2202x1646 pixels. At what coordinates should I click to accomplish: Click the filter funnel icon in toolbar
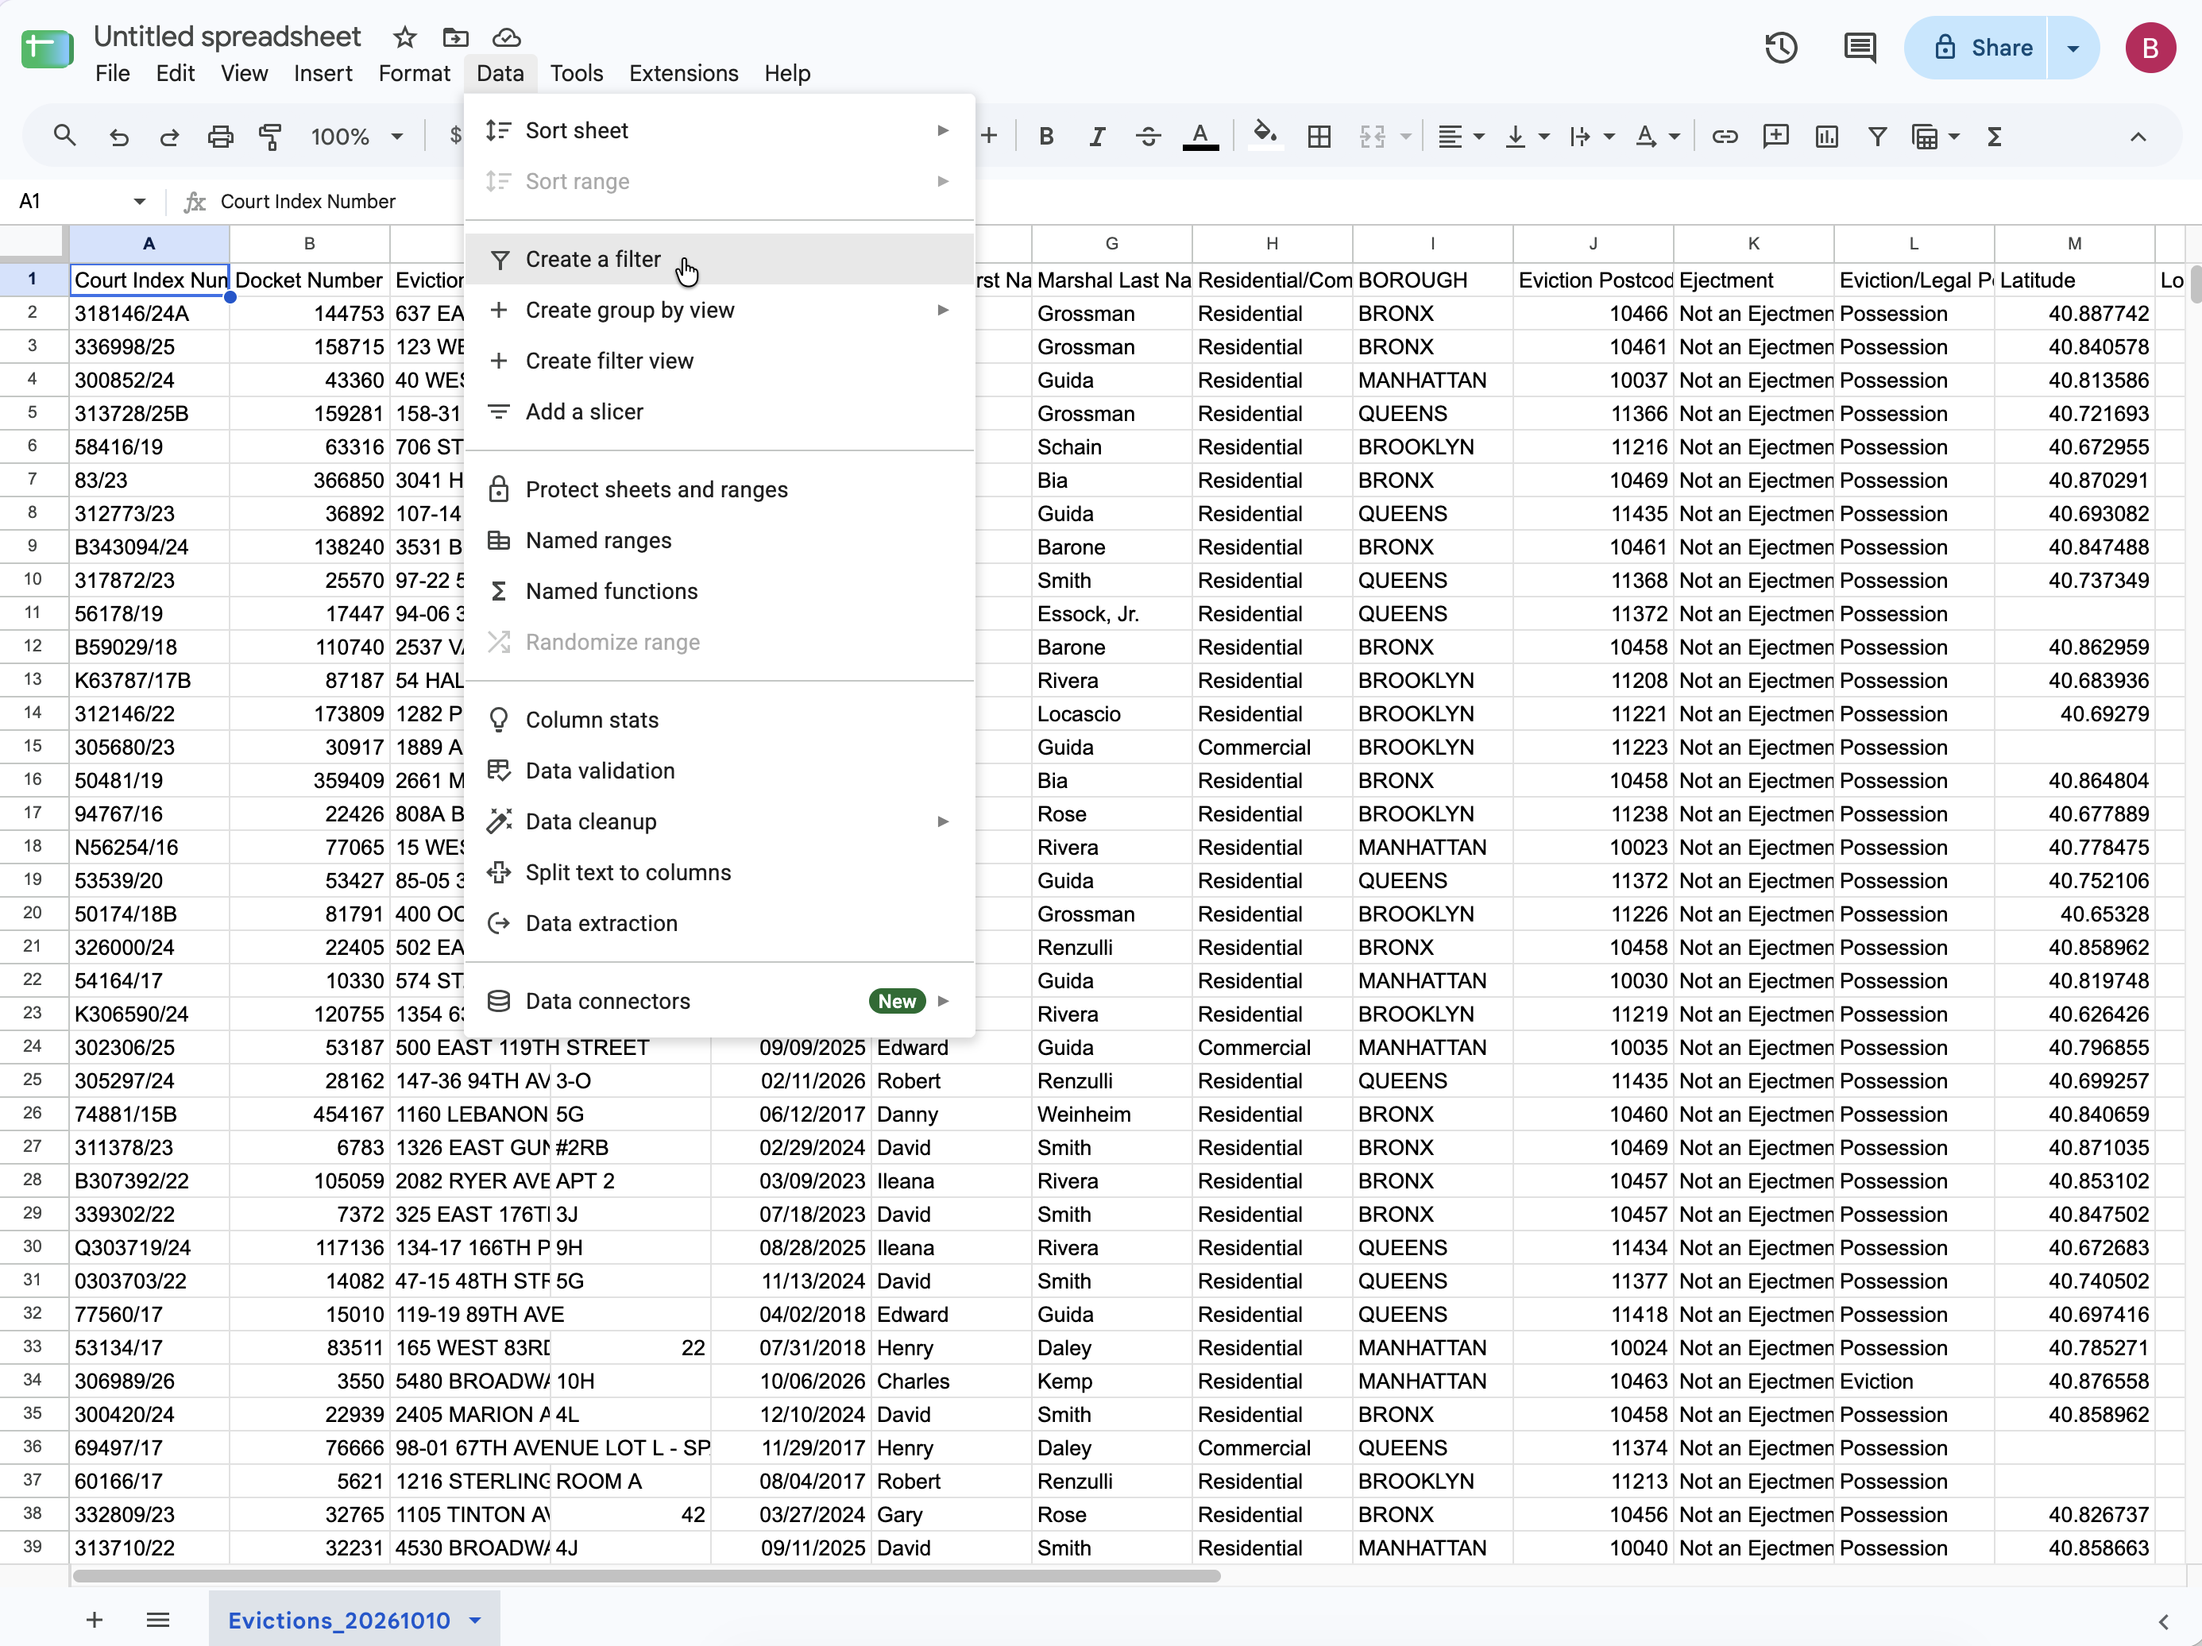tap(1877, 137)
